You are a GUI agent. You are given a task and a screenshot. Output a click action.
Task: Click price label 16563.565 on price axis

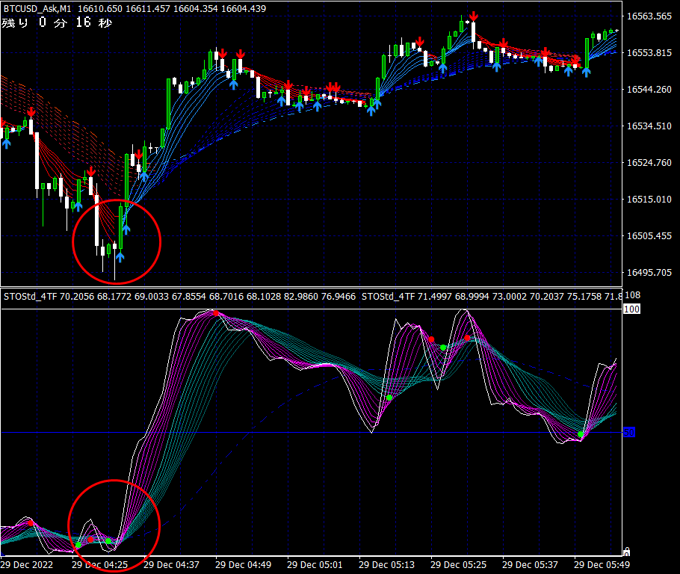(649, 16)
